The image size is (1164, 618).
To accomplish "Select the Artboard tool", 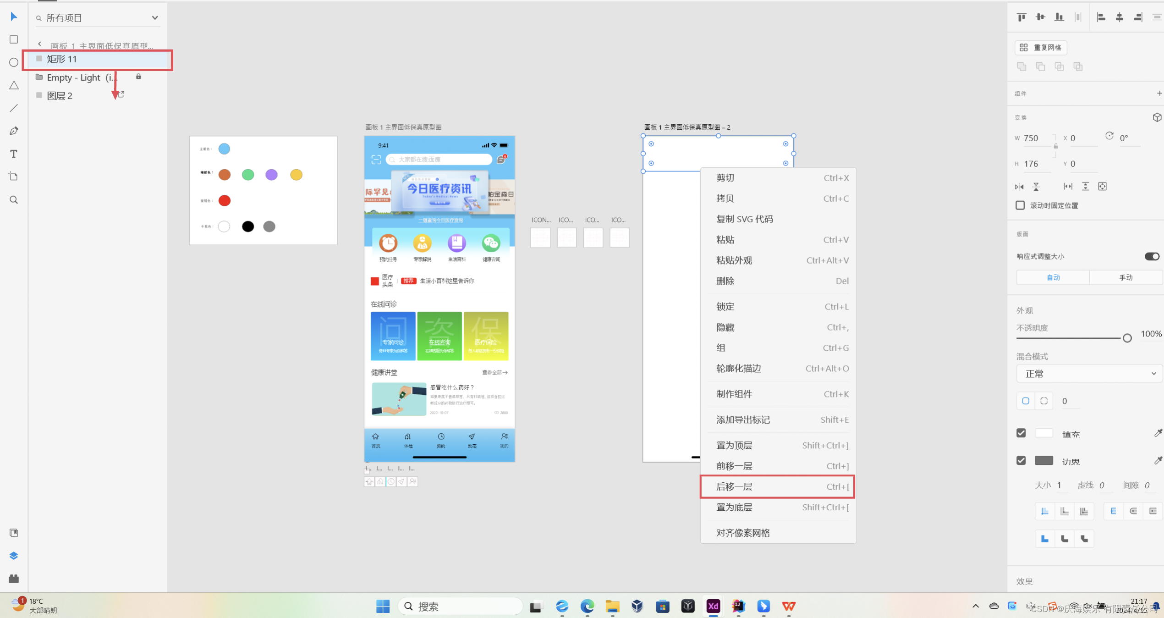I will [x=14, y=177].
